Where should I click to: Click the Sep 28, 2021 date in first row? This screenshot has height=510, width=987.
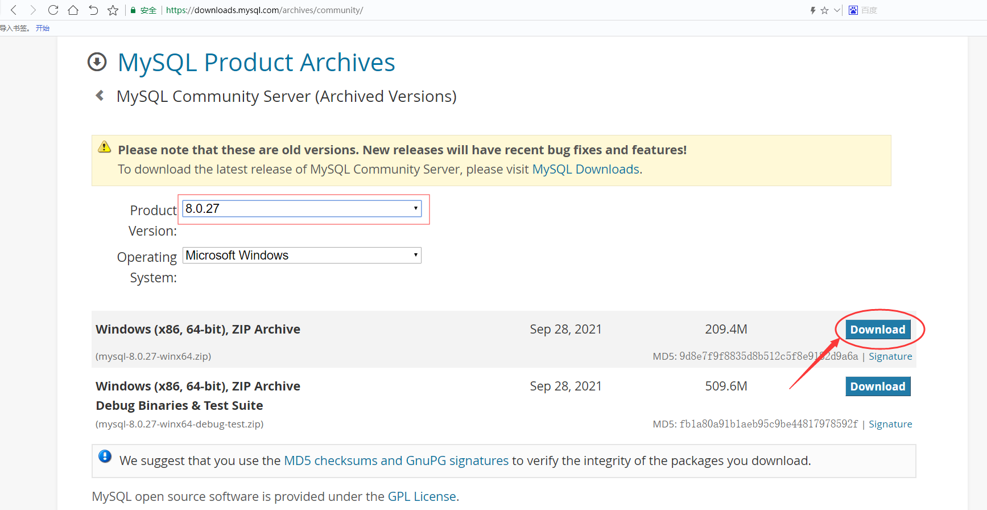(566, 329)
